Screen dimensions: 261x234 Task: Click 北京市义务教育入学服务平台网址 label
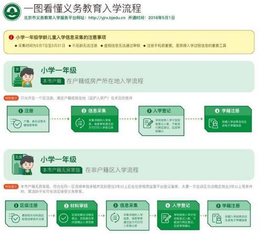coord(55,18)
